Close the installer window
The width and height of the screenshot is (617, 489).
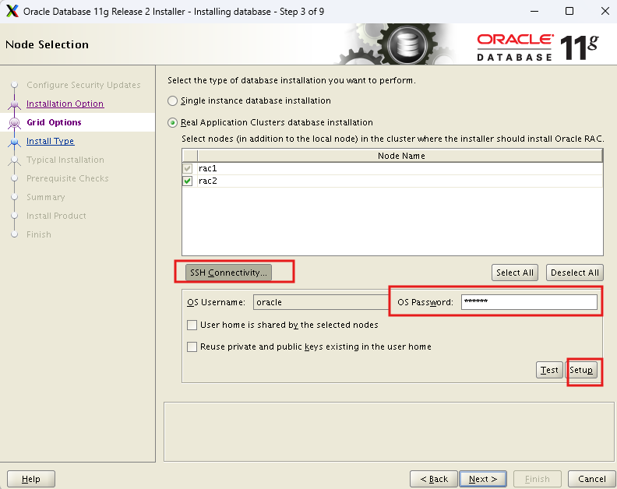point(605,11)
